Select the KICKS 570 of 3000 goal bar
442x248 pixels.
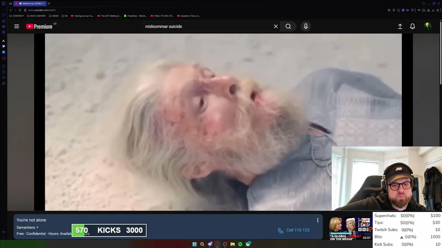pos(109,230)
